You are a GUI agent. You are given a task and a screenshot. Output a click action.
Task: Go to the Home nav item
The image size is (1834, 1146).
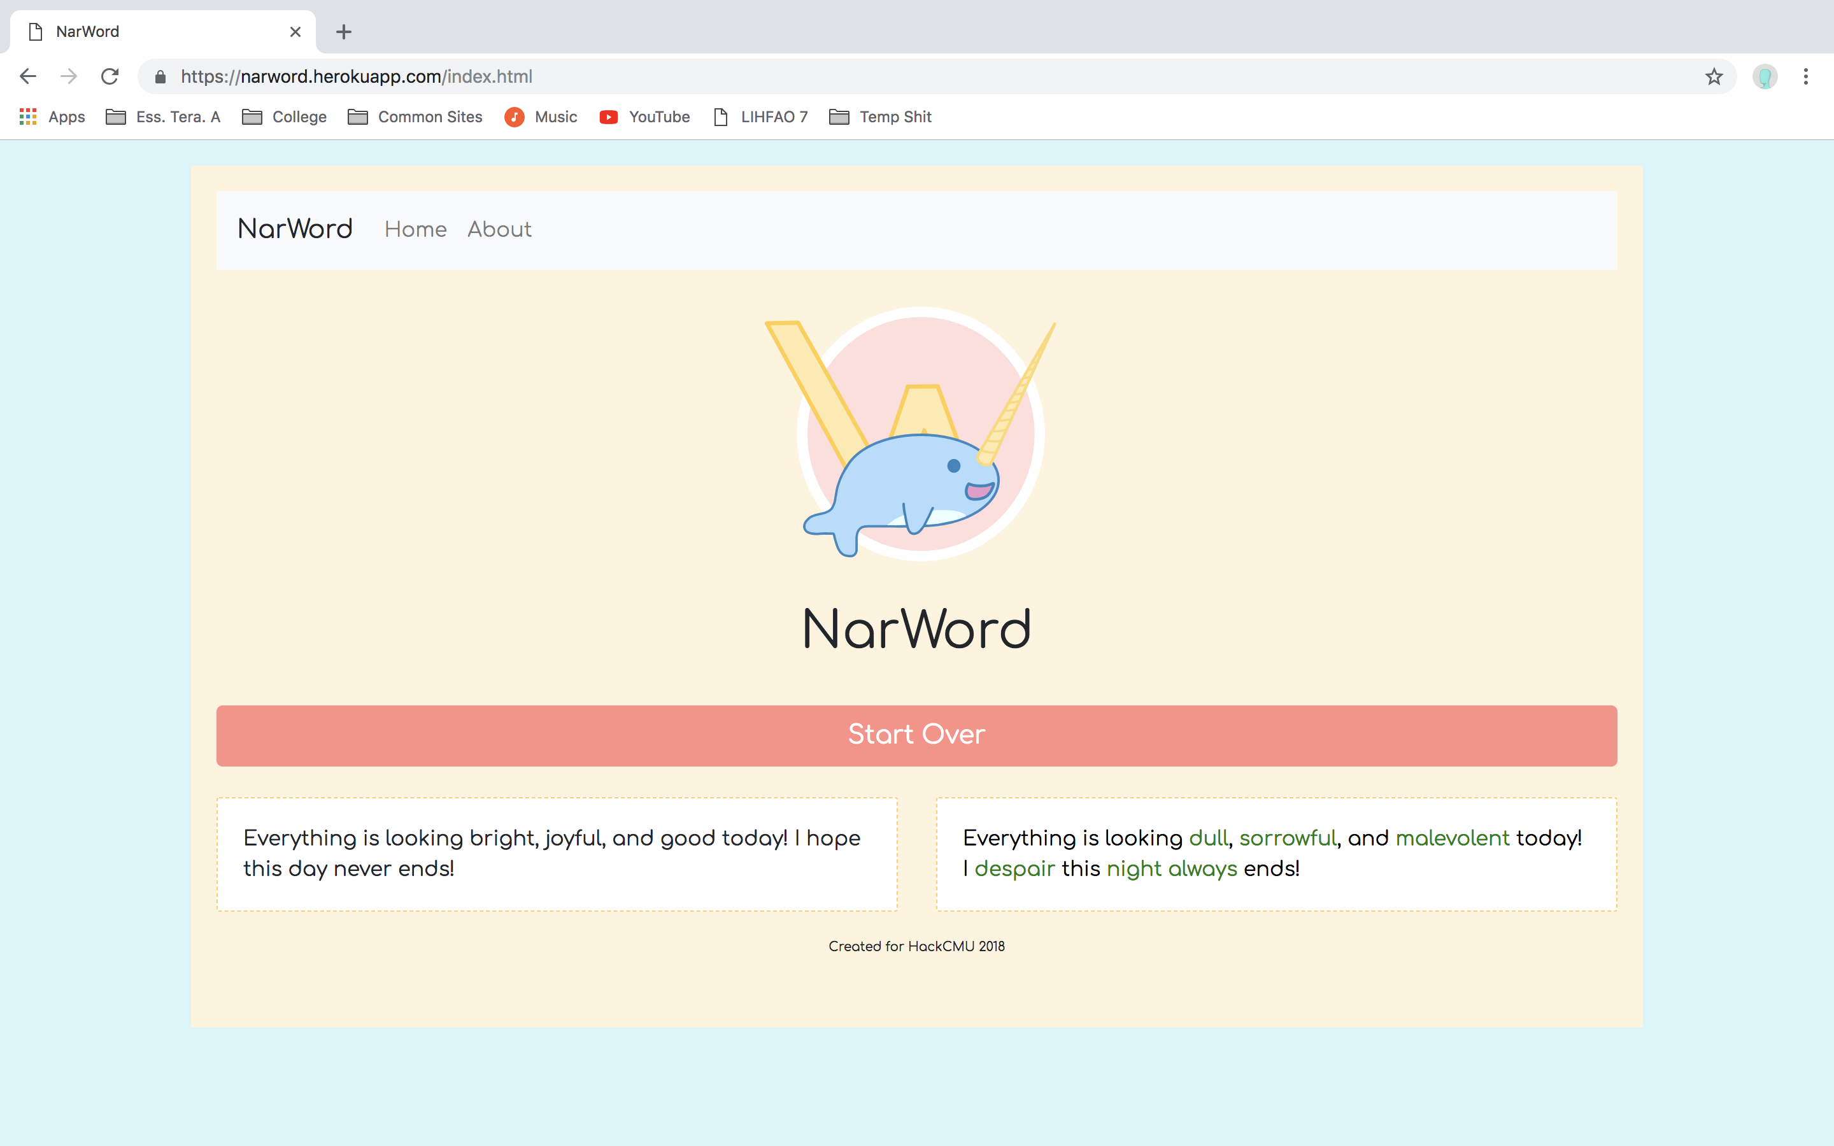point(415,229)
